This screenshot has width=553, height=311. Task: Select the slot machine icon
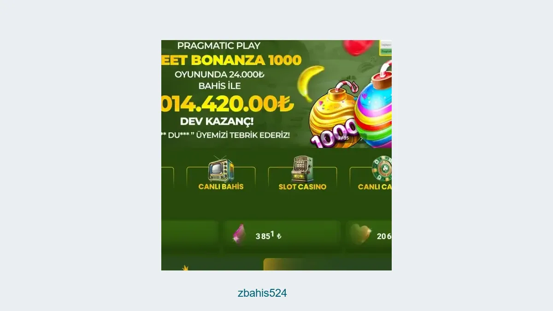point(302,169)
